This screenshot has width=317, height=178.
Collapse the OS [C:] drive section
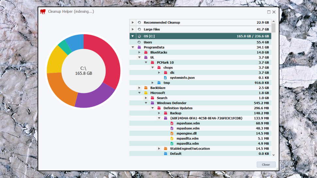pos(133,36)
